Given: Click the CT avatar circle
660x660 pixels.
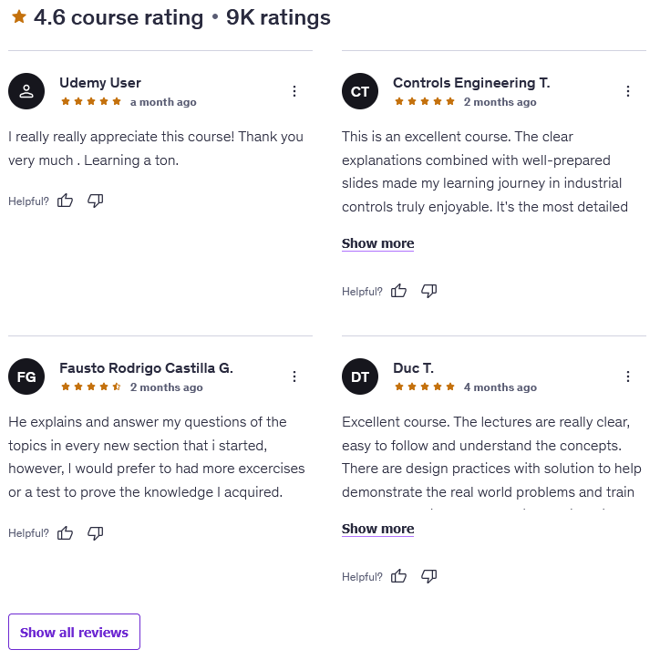Looking at the screenshot, I should 360,91.
